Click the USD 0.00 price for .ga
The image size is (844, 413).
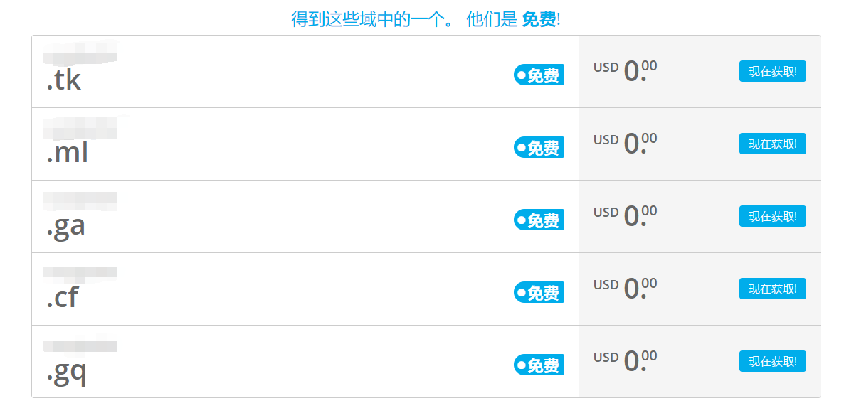click(x=625, y=215)
